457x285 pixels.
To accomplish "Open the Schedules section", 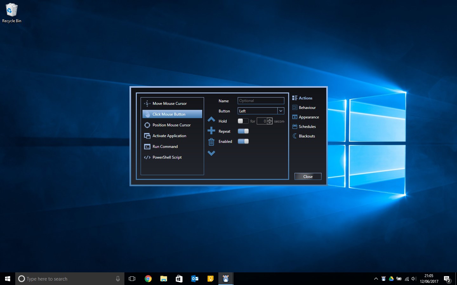I will [307, 126].
